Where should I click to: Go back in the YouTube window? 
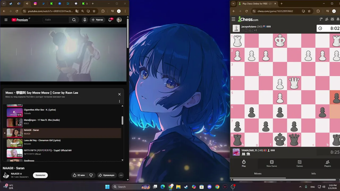pos(4,11)
